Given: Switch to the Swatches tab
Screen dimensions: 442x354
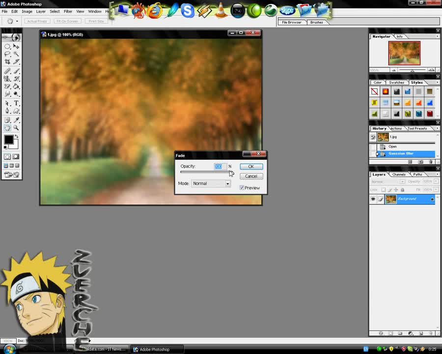Looking at the screenshot, I should point(396,83).
